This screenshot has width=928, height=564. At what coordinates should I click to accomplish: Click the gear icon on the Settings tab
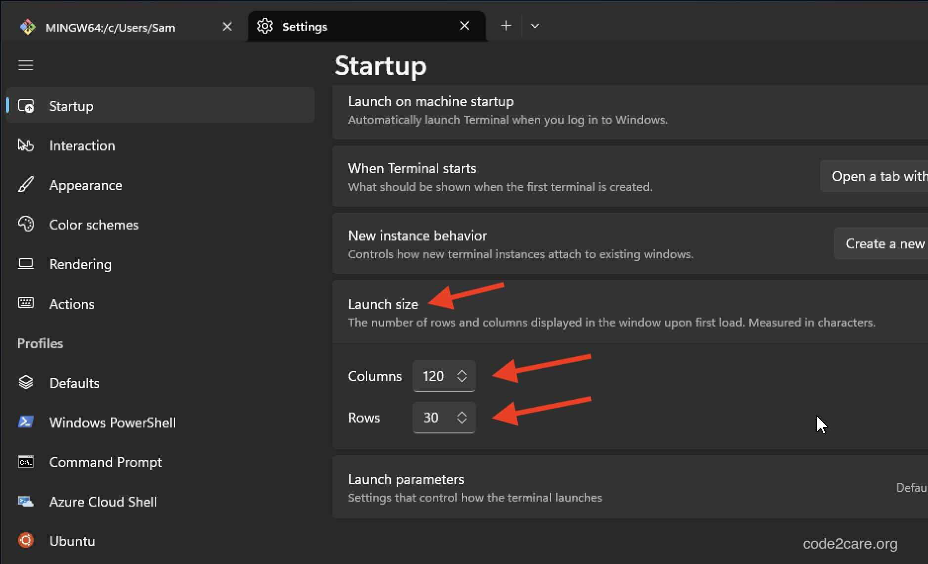click(x=265, y=26)
